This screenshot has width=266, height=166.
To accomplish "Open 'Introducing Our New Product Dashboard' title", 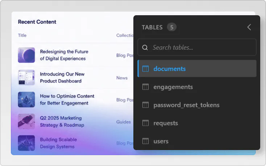I will tap(62, 78).
